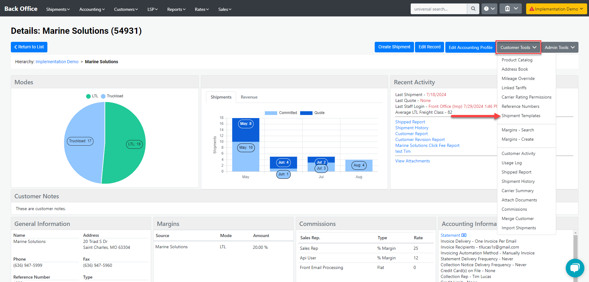Click the Create Shipment button
Viewport: 589px width, 282px height.
click(x=394, y=47)
